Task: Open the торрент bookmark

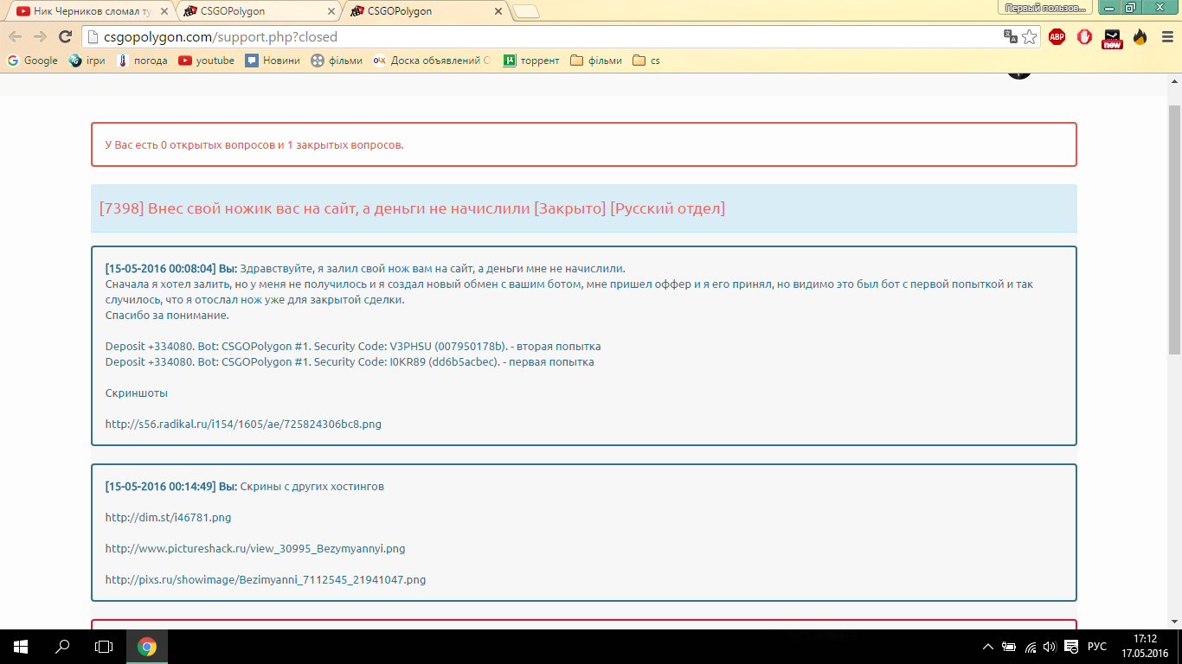Action: point(531,61)
